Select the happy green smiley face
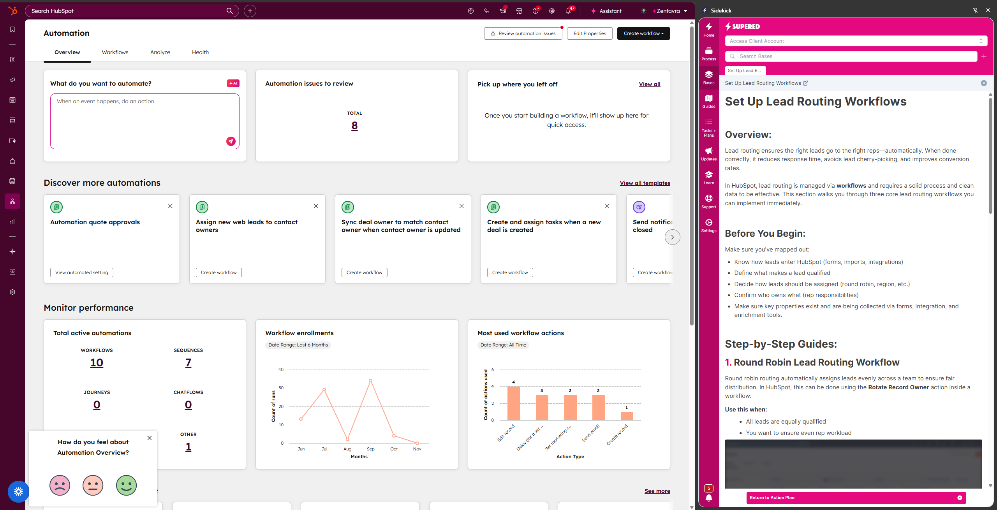This screenshot has width=997, height=510. tap(126, 485)
